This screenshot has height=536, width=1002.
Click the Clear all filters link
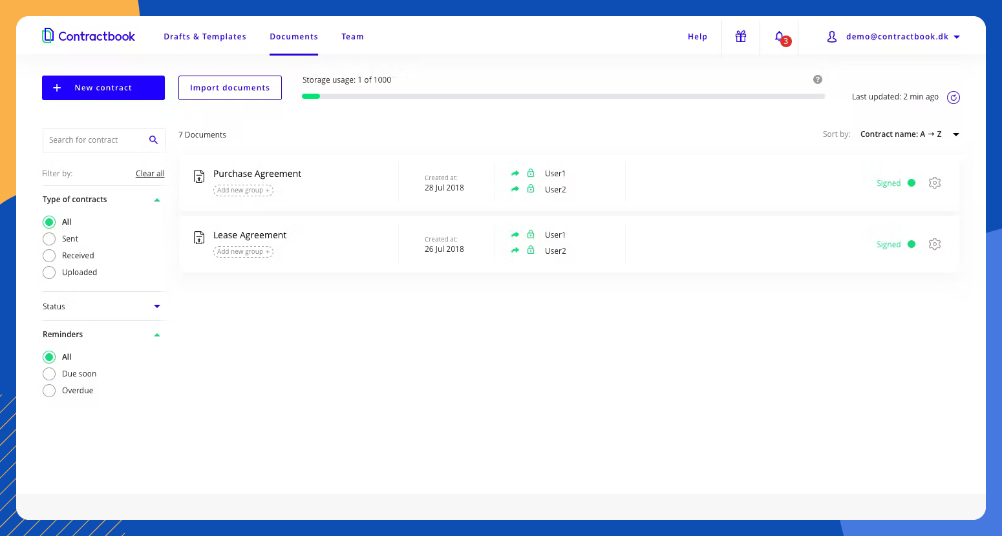pos(149,173)
